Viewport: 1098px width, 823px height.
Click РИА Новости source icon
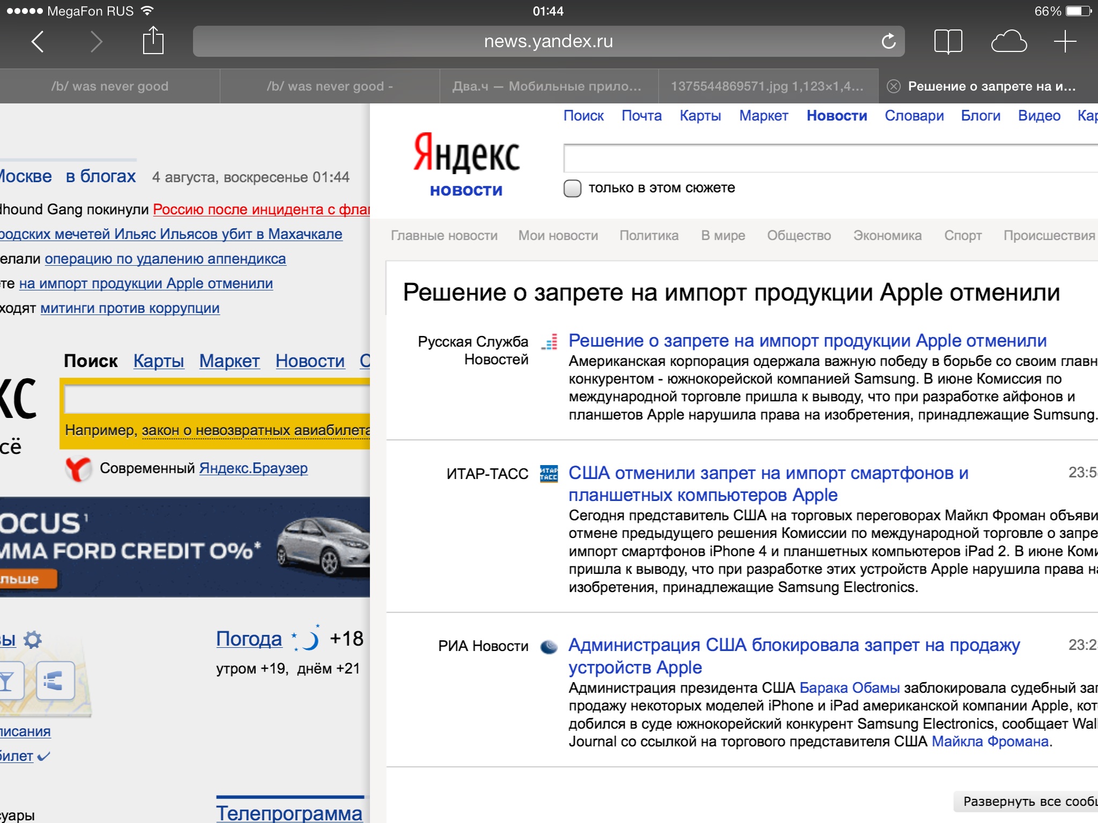(x=549, y=647)
